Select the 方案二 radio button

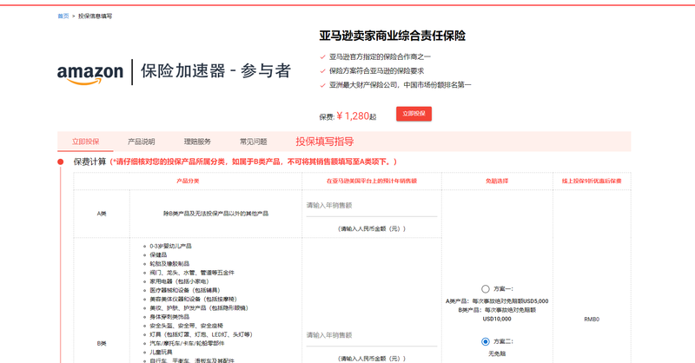[486, 342]
